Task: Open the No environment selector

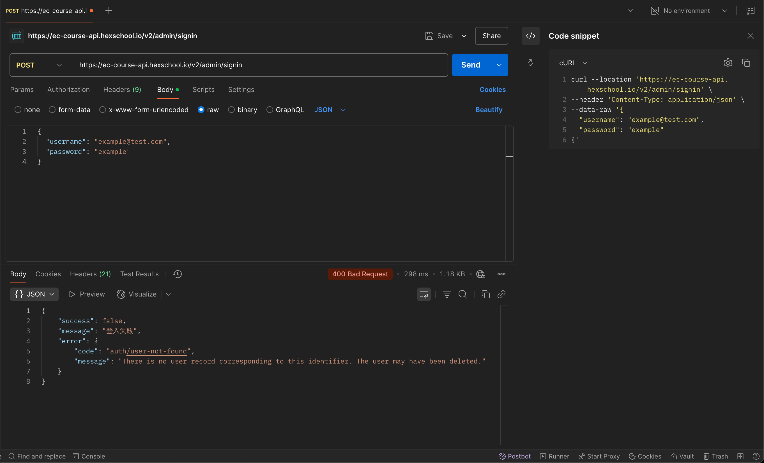Action: click(x=688, y=11)
